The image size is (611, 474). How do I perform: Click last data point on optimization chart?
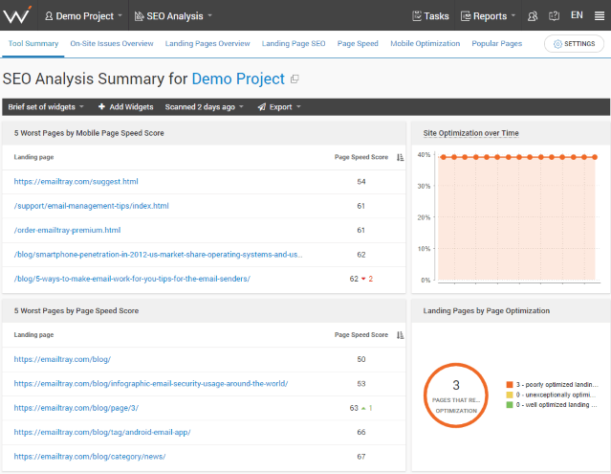pos(595,157)
